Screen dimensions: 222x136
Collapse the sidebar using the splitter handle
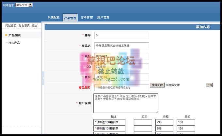click(43, 78)
